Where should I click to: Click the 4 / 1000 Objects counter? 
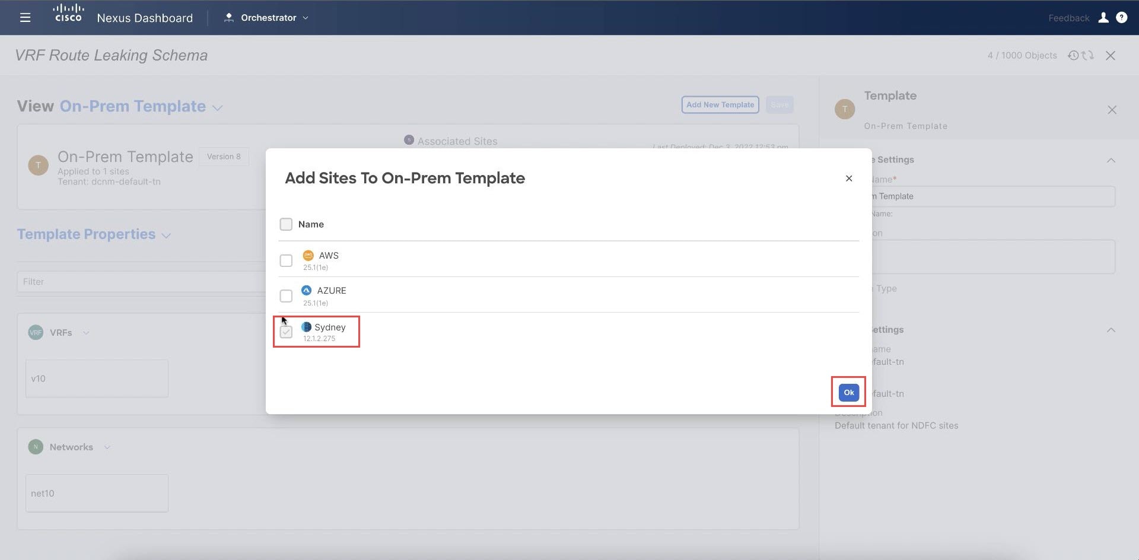tap(1022, 55)
